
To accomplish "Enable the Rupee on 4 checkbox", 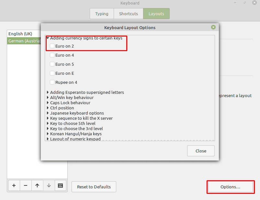I will 52,82.
